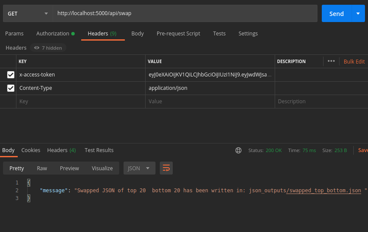368x232 pixels.
Task: Select the Headers (9) request tab
Action: 102,34
